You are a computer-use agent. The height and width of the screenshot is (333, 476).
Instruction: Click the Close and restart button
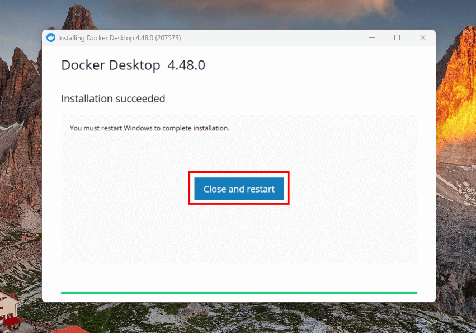tap(239, 189)
